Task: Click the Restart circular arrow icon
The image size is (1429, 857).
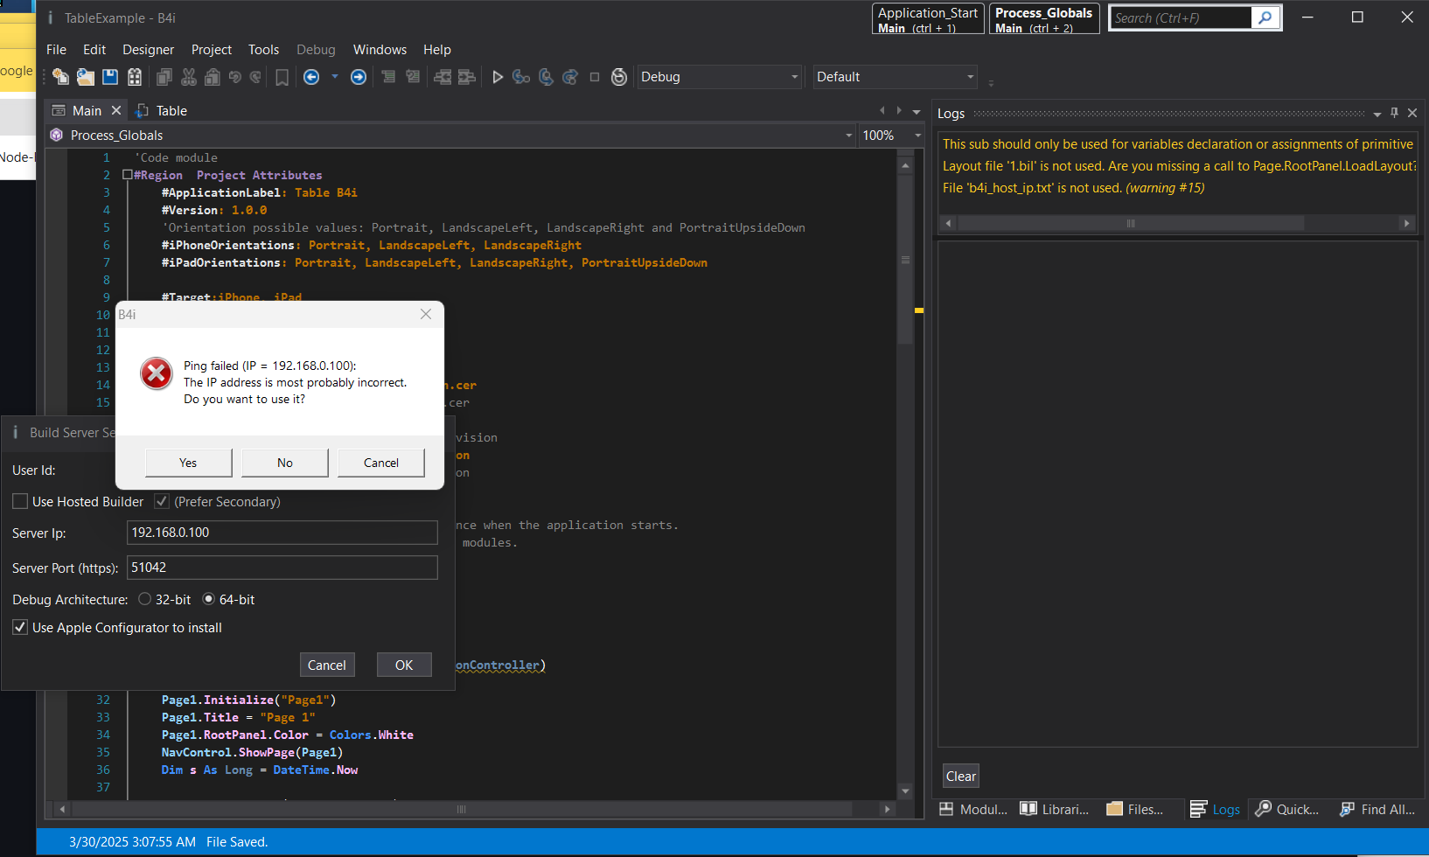Action: click(x=619, y=77)
